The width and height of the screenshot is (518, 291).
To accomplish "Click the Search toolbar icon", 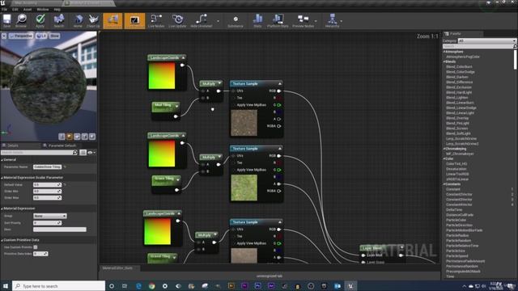I will 59,19.
